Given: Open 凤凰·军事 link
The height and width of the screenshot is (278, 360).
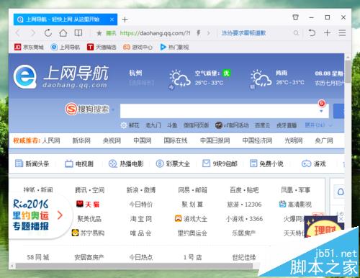Looking at the screenshot, I should tap(295, 190).
